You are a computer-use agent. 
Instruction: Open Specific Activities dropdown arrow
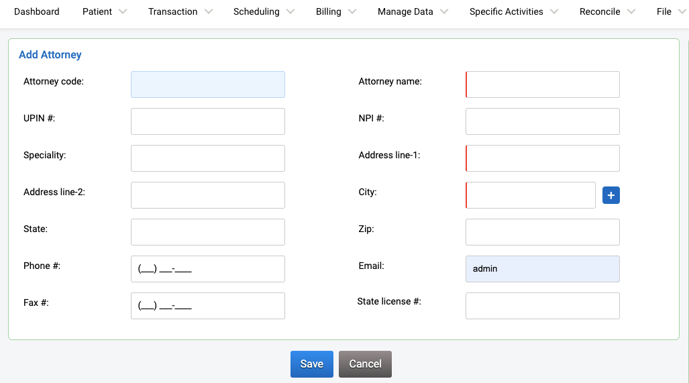tap(554, 11)
